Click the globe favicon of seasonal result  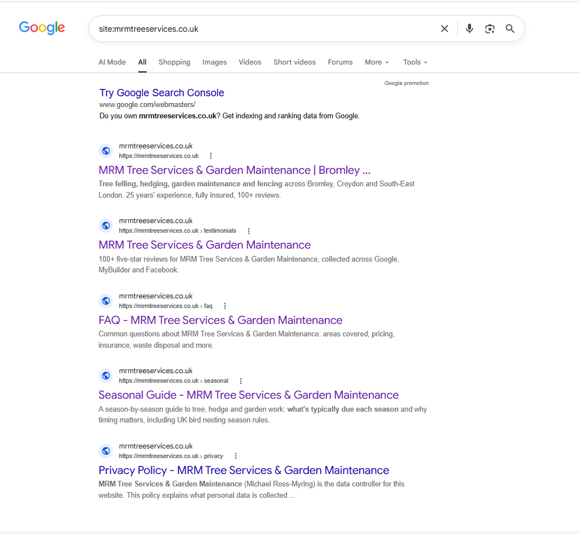(x=106, y=375)
